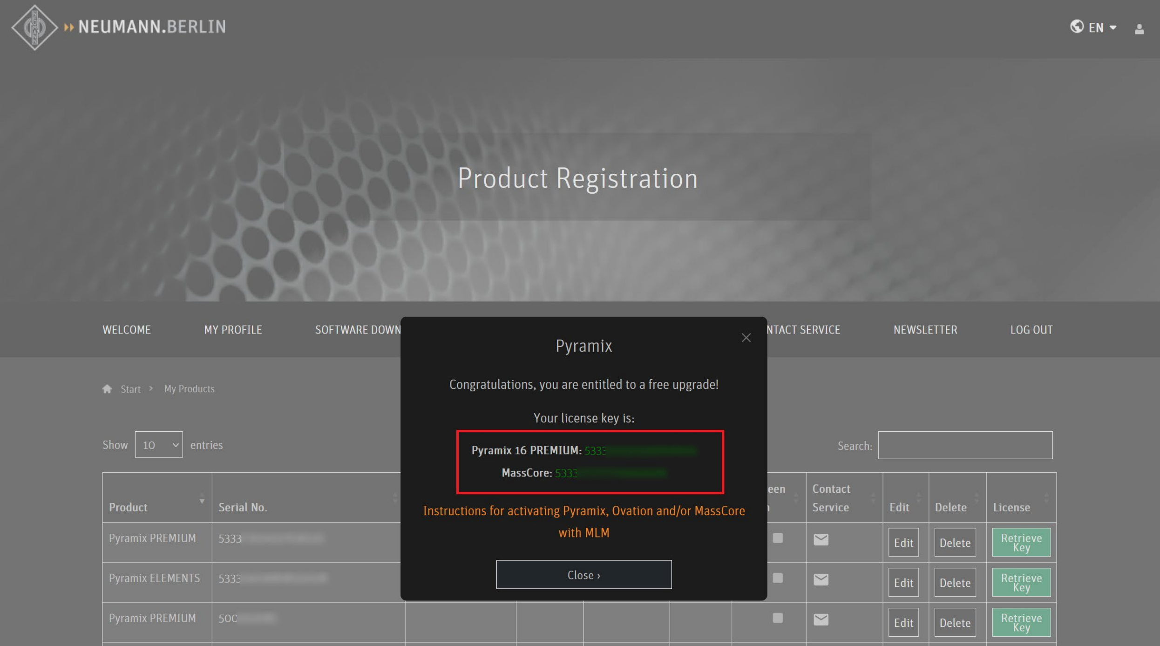
Task: Click Retrieve Key for Pyramix ELEMENTS
Action: click(1021, 582)
